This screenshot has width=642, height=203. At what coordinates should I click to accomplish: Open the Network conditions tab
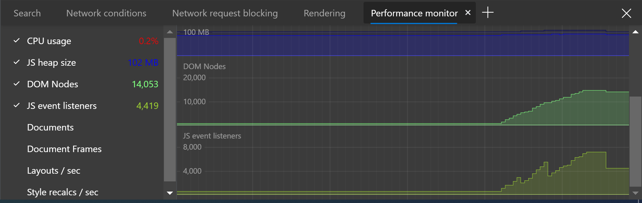106,13
